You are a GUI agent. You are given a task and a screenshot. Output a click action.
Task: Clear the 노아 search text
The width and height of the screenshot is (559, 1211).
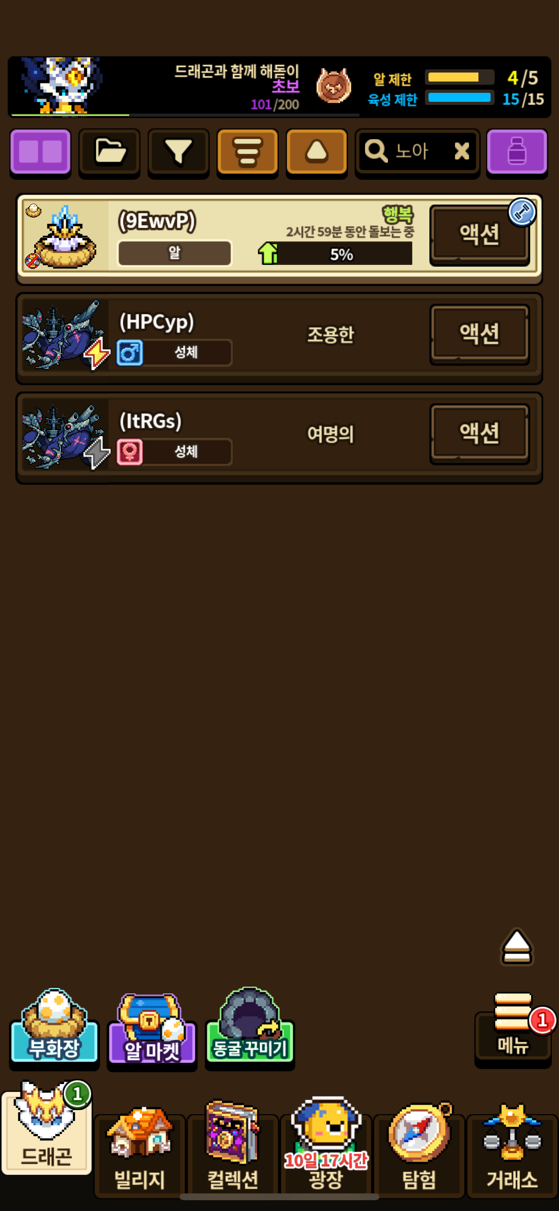pyautogui.click(x=462, y=151)
